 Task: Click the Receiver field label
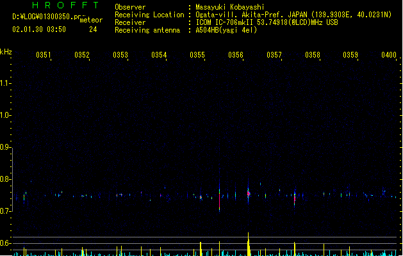[130, 22]
